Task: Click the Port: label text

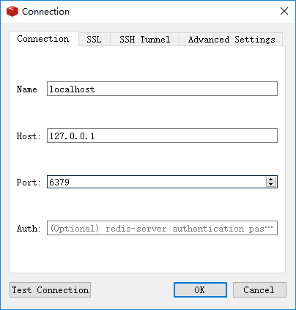Action: point(29,182)
